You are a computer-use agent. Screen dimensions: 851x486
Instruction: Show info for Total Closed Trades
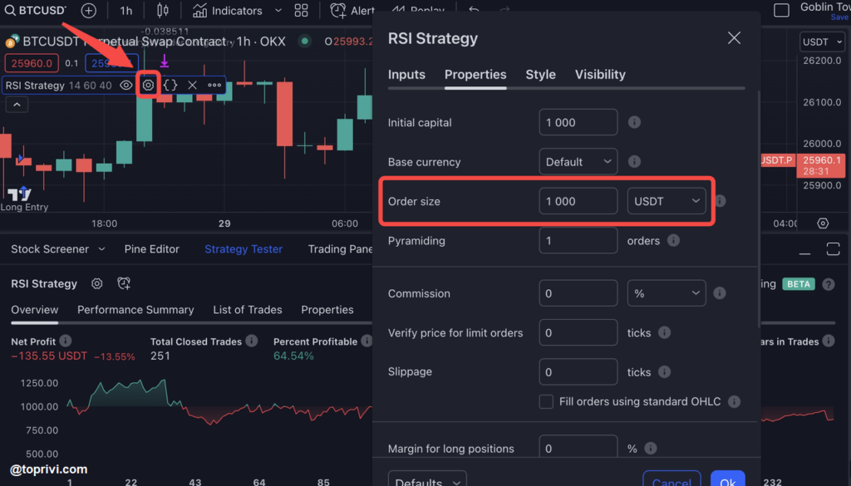coord(251,341)
